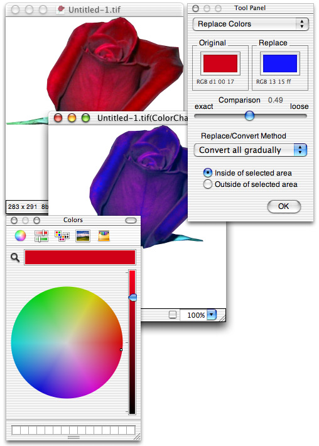Toggle the checkbox beside the zoom field
319x446 pixels.
tap(173, 315)
